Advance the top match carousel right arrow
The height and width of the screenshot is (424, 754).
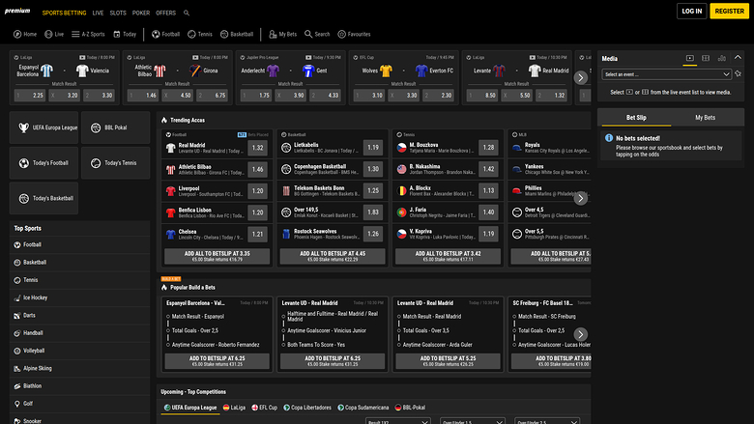[580, 78]
